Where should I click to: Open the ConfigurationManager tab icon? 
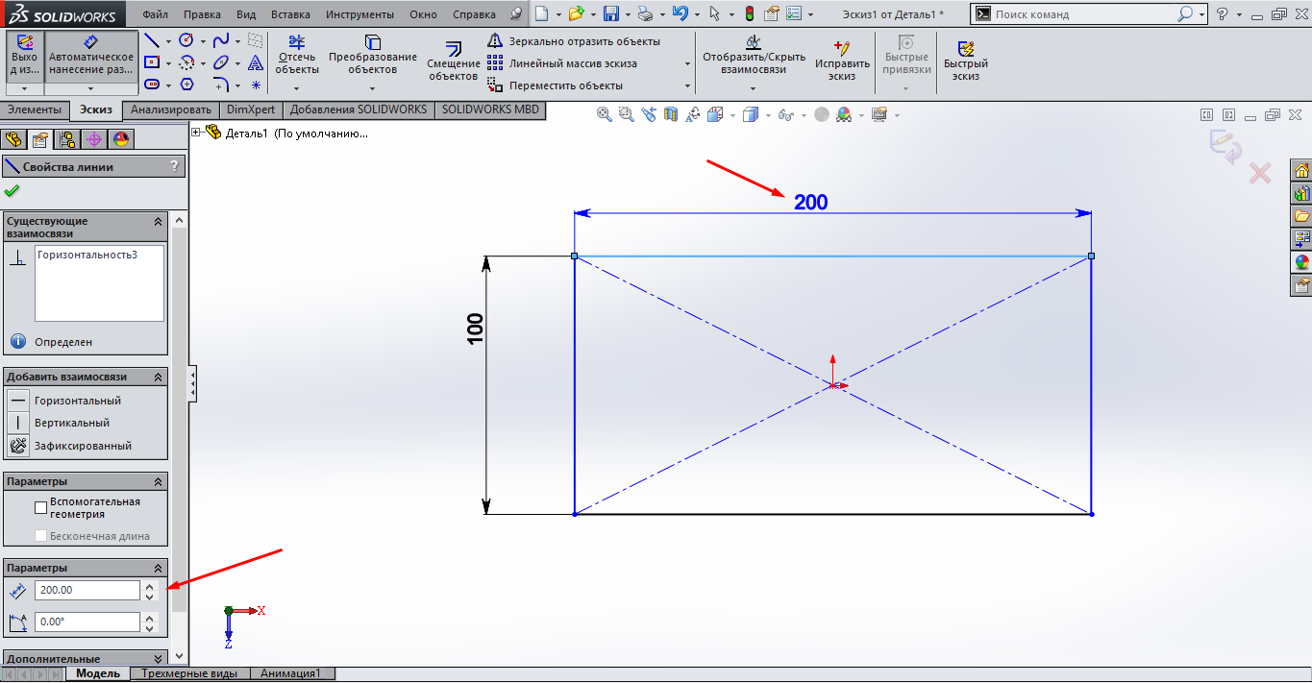(x=67, y=140)
